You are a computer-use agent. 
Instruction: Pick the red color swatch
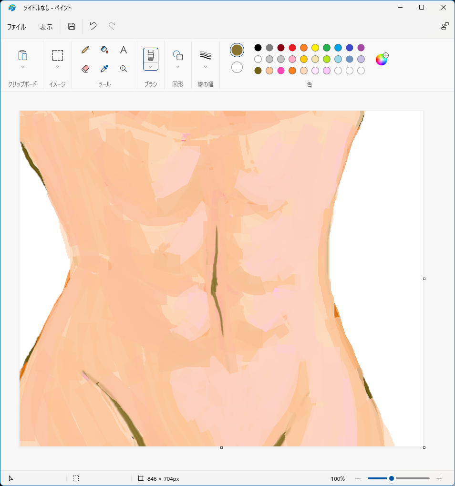[x=292, y=48]
